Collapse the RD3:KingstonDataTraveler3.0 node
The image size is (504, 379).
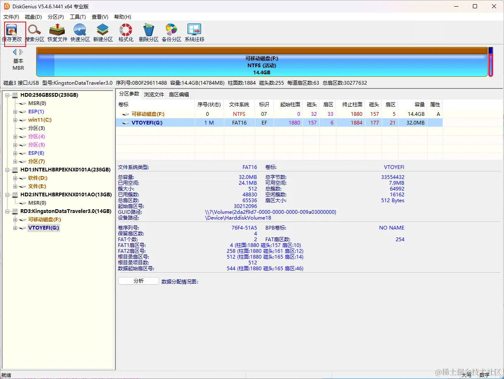click(7, 211)
